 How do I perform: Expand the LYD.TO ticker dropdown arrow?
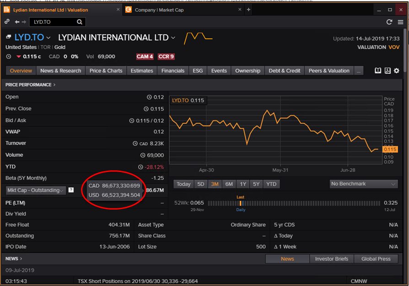click(x=48, y=38)
